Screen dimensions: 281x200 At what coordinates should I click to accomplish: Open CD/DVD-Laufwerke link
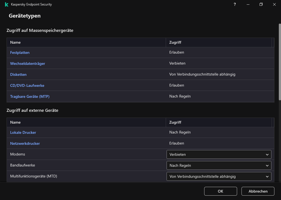click(27, 85)
